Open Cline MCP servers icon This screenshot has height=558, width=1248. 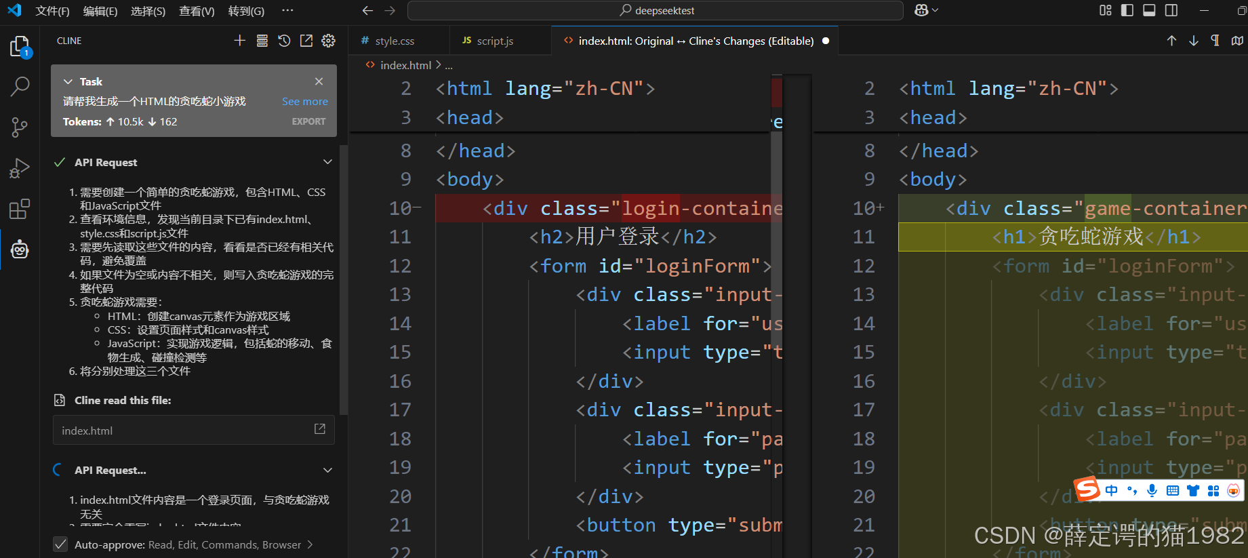[x=262, y=41]
